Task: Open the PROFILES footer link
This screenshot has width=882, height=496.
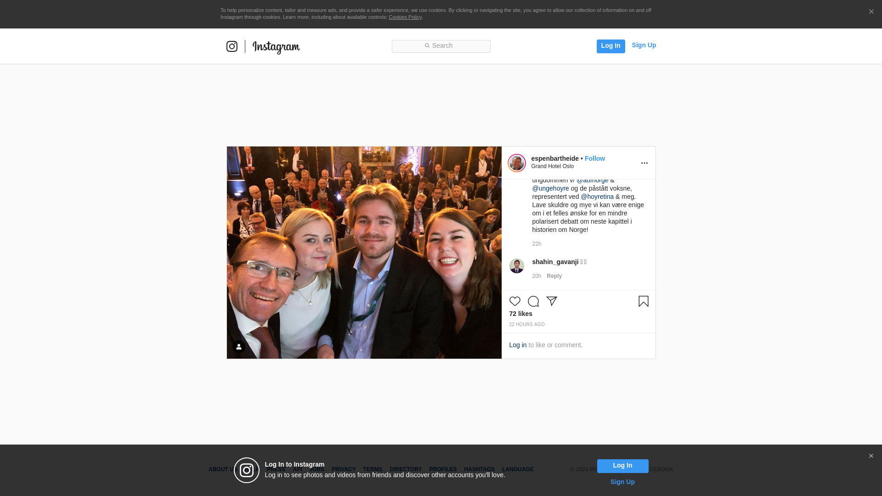Action: (442, 469)
